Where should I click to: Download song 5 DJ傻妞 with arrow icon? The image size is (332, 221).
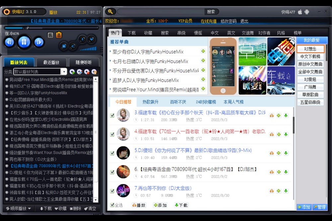tap(286, 153)
